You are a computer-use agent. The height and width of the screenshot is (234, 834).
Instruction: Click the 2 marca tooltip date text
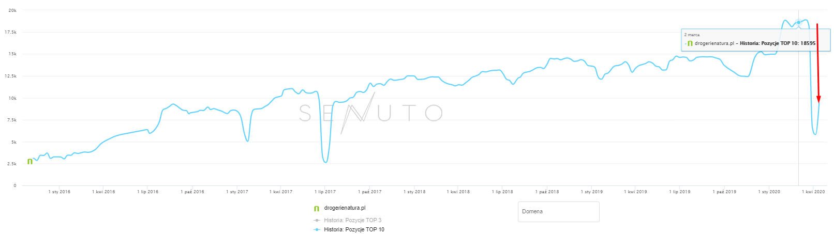click(x=692, y=35)
